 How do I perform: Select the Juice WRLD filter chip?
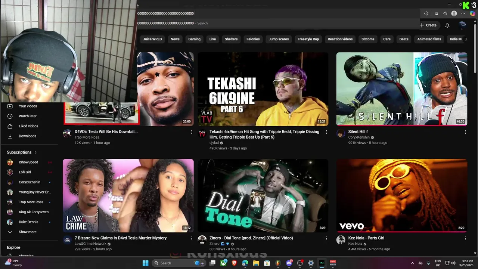coord(152,39)
